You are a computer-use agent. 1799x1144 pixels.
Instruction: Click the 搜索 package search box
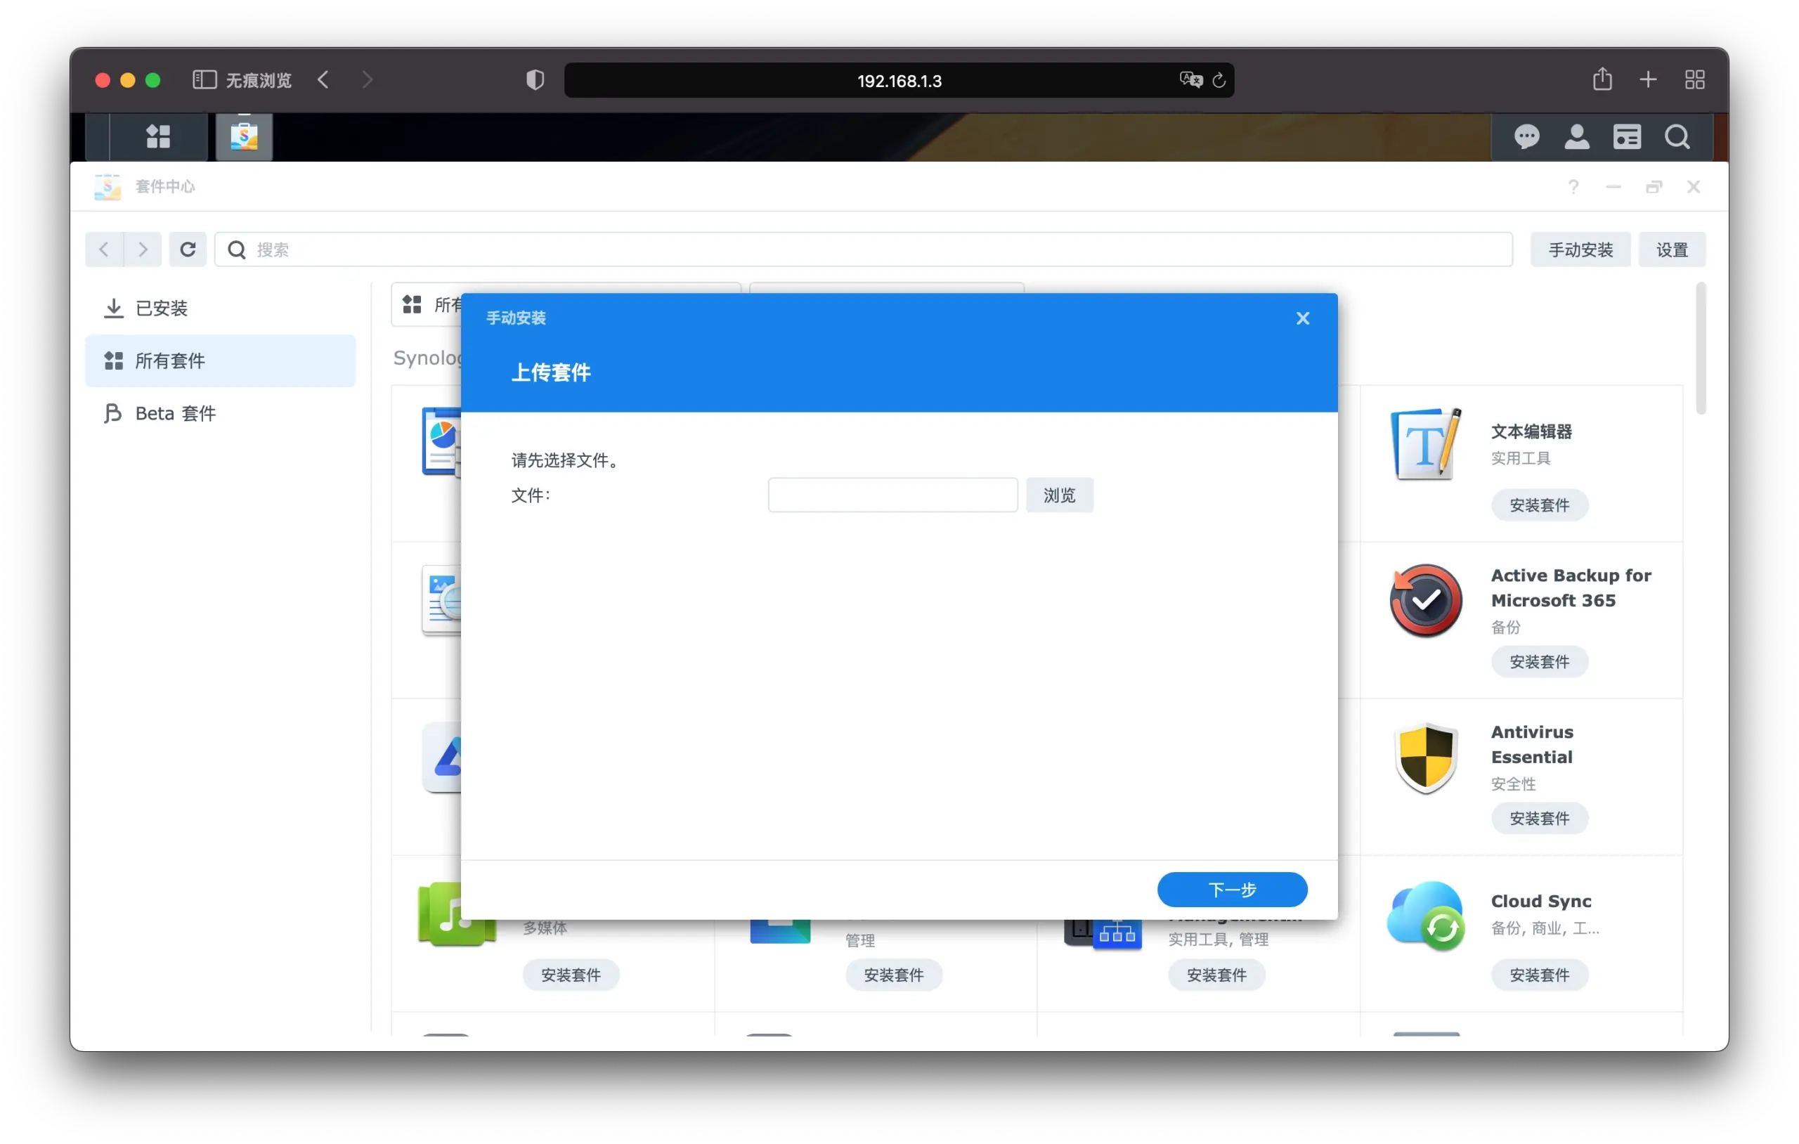864,249
